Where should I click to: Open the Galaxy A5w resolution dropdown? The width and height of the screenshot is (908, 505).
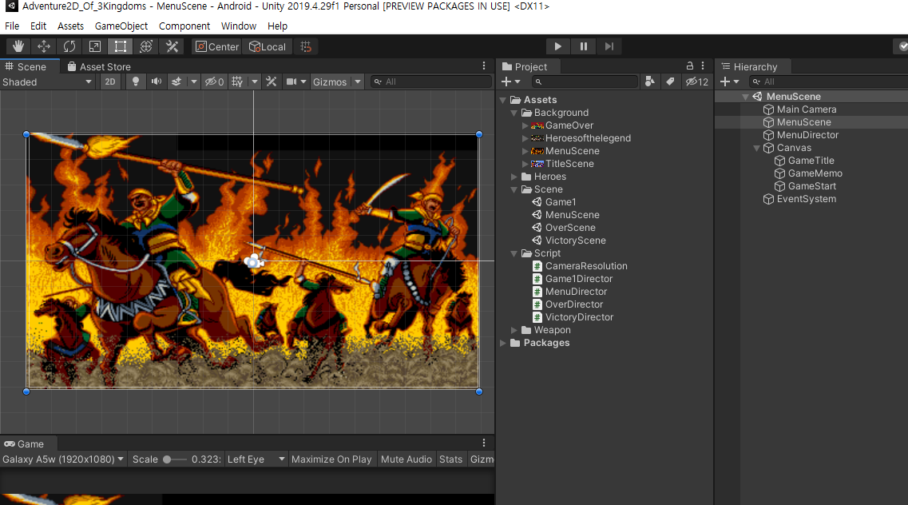(x=62, y=459)
